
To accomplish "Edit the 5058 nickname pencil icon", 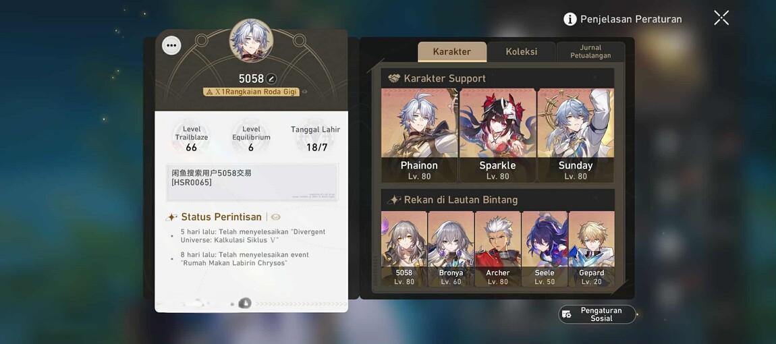I will (271, 79).
